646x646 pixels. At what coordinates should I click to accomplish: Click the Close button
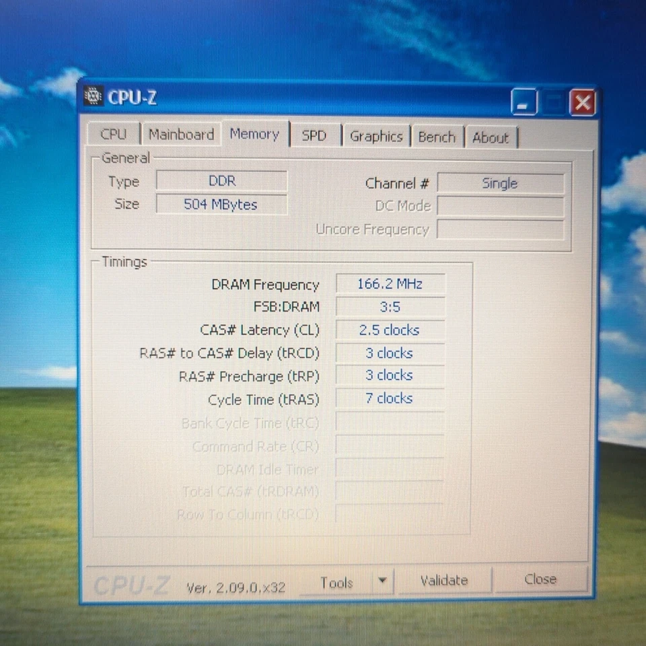coord(540,579)
